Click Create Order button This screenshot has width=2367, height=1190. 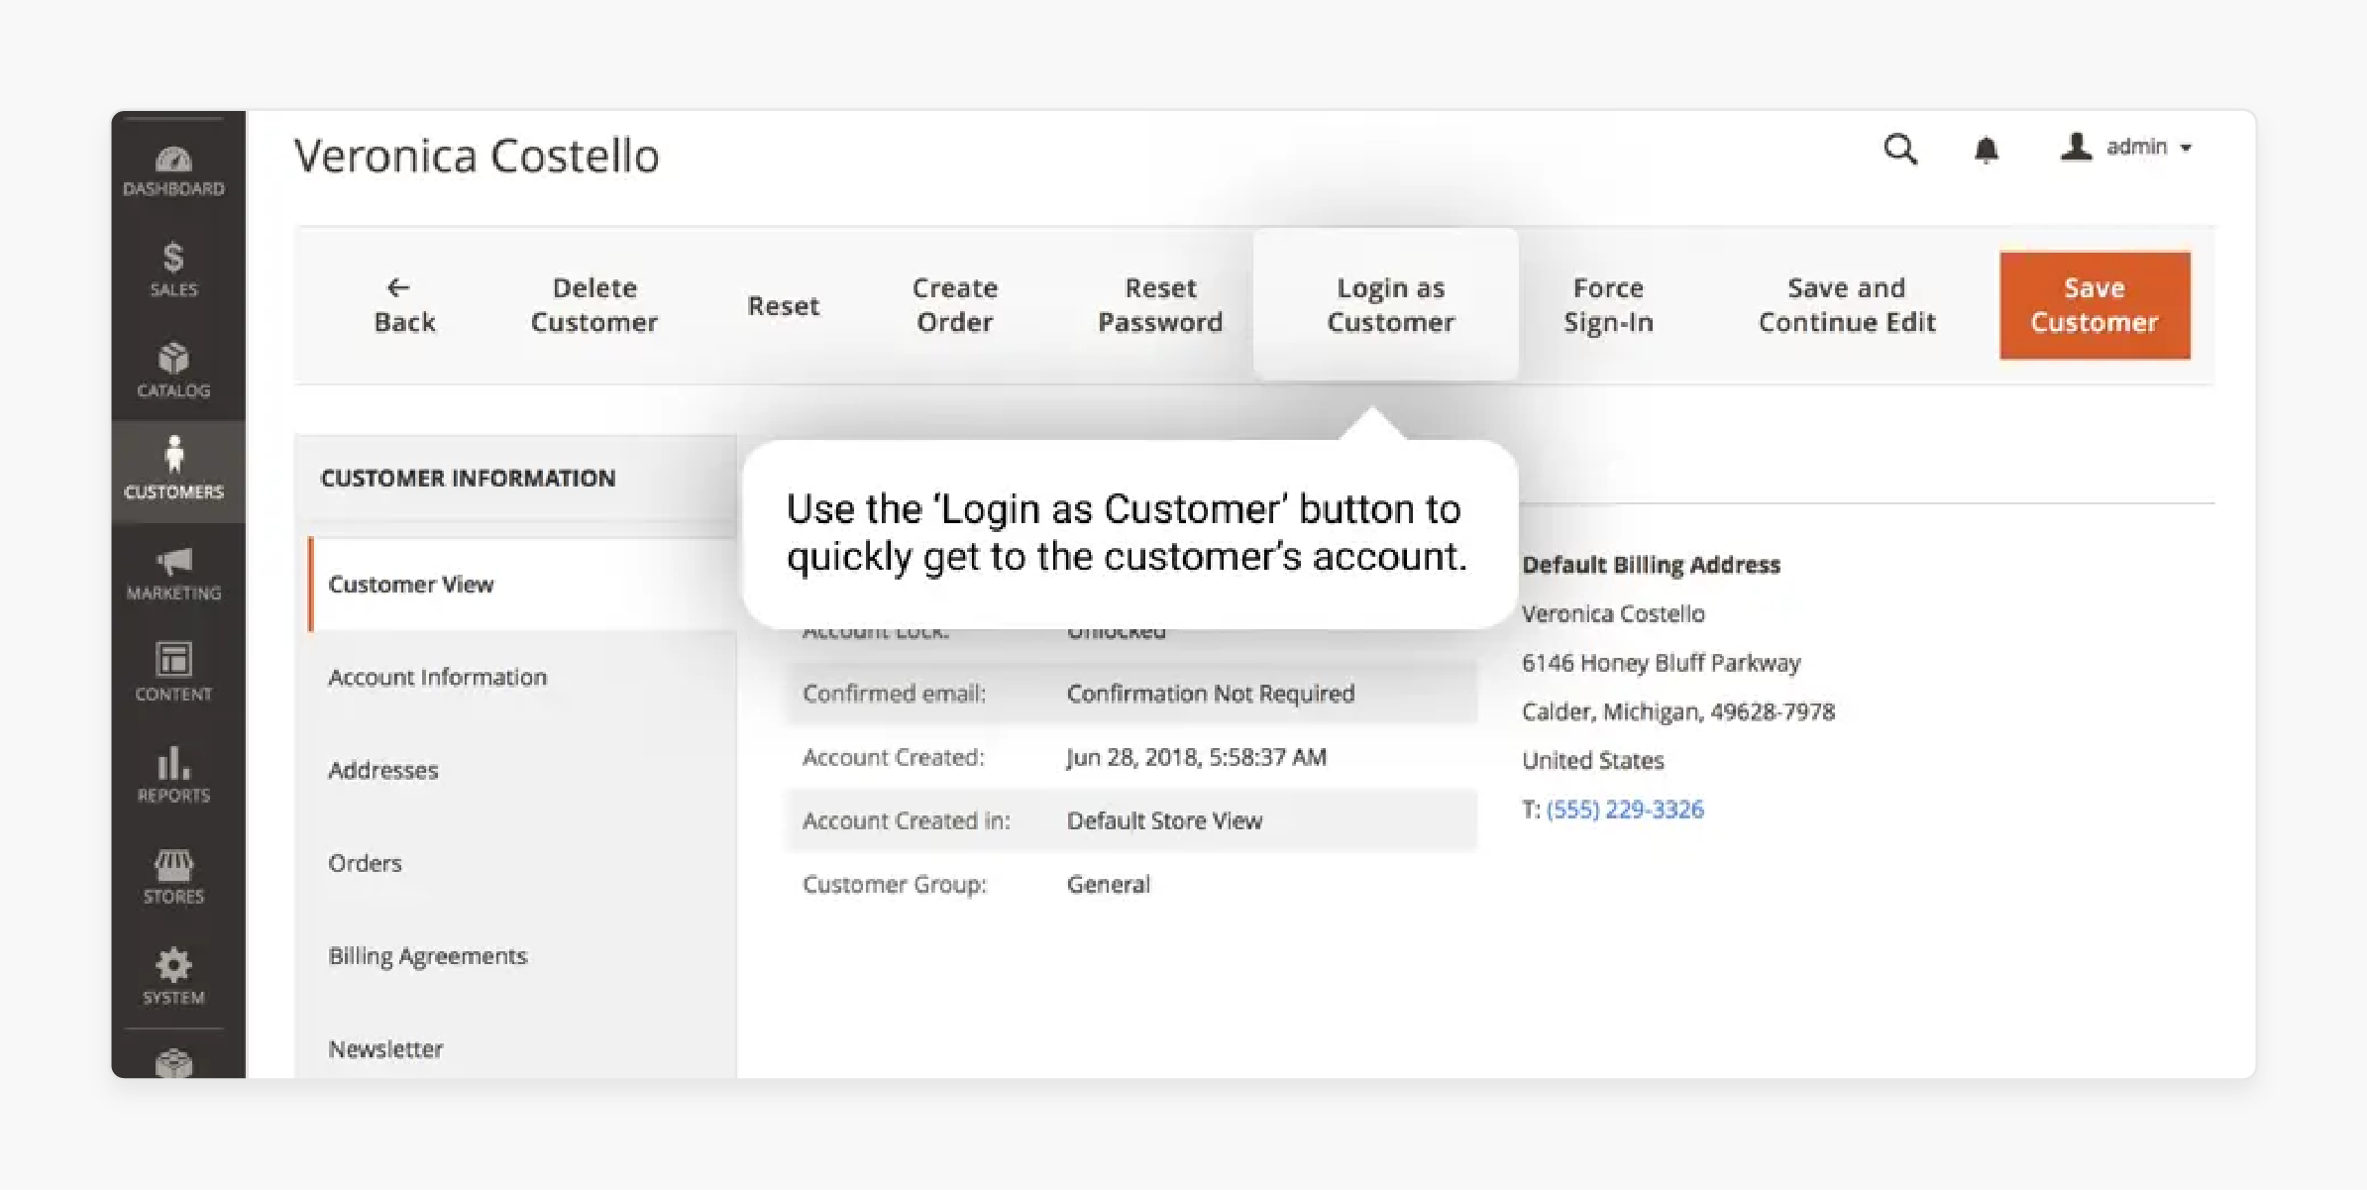[x=954, y=305]
